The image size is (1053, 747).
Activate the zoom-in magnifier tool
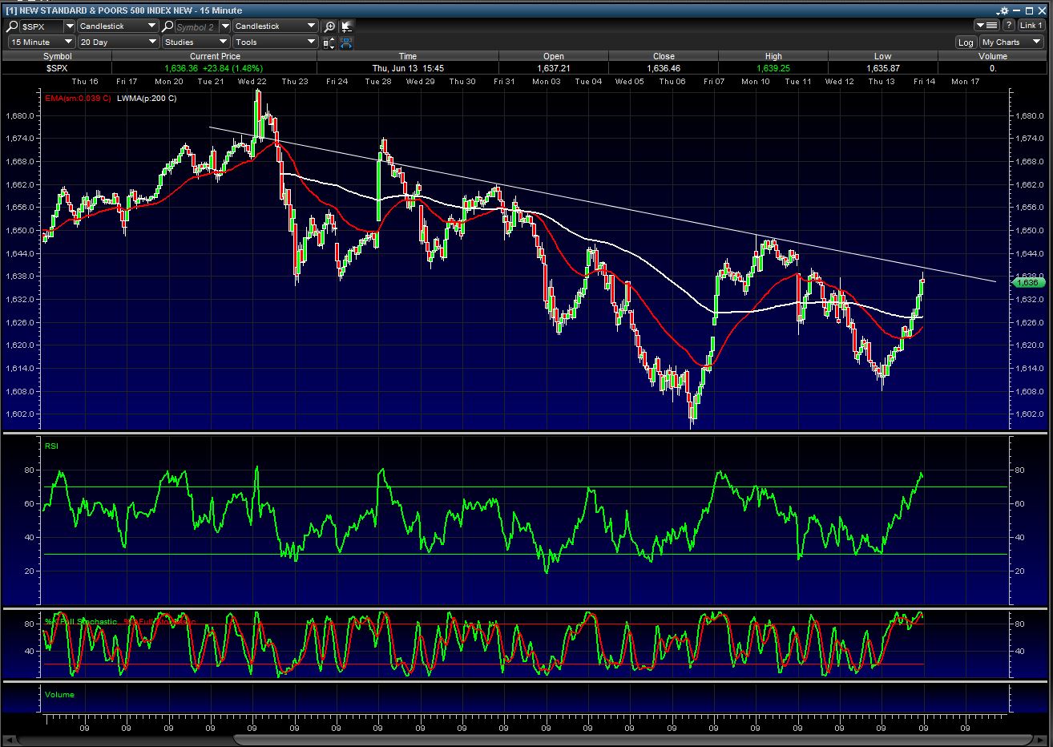coord(329,26)
